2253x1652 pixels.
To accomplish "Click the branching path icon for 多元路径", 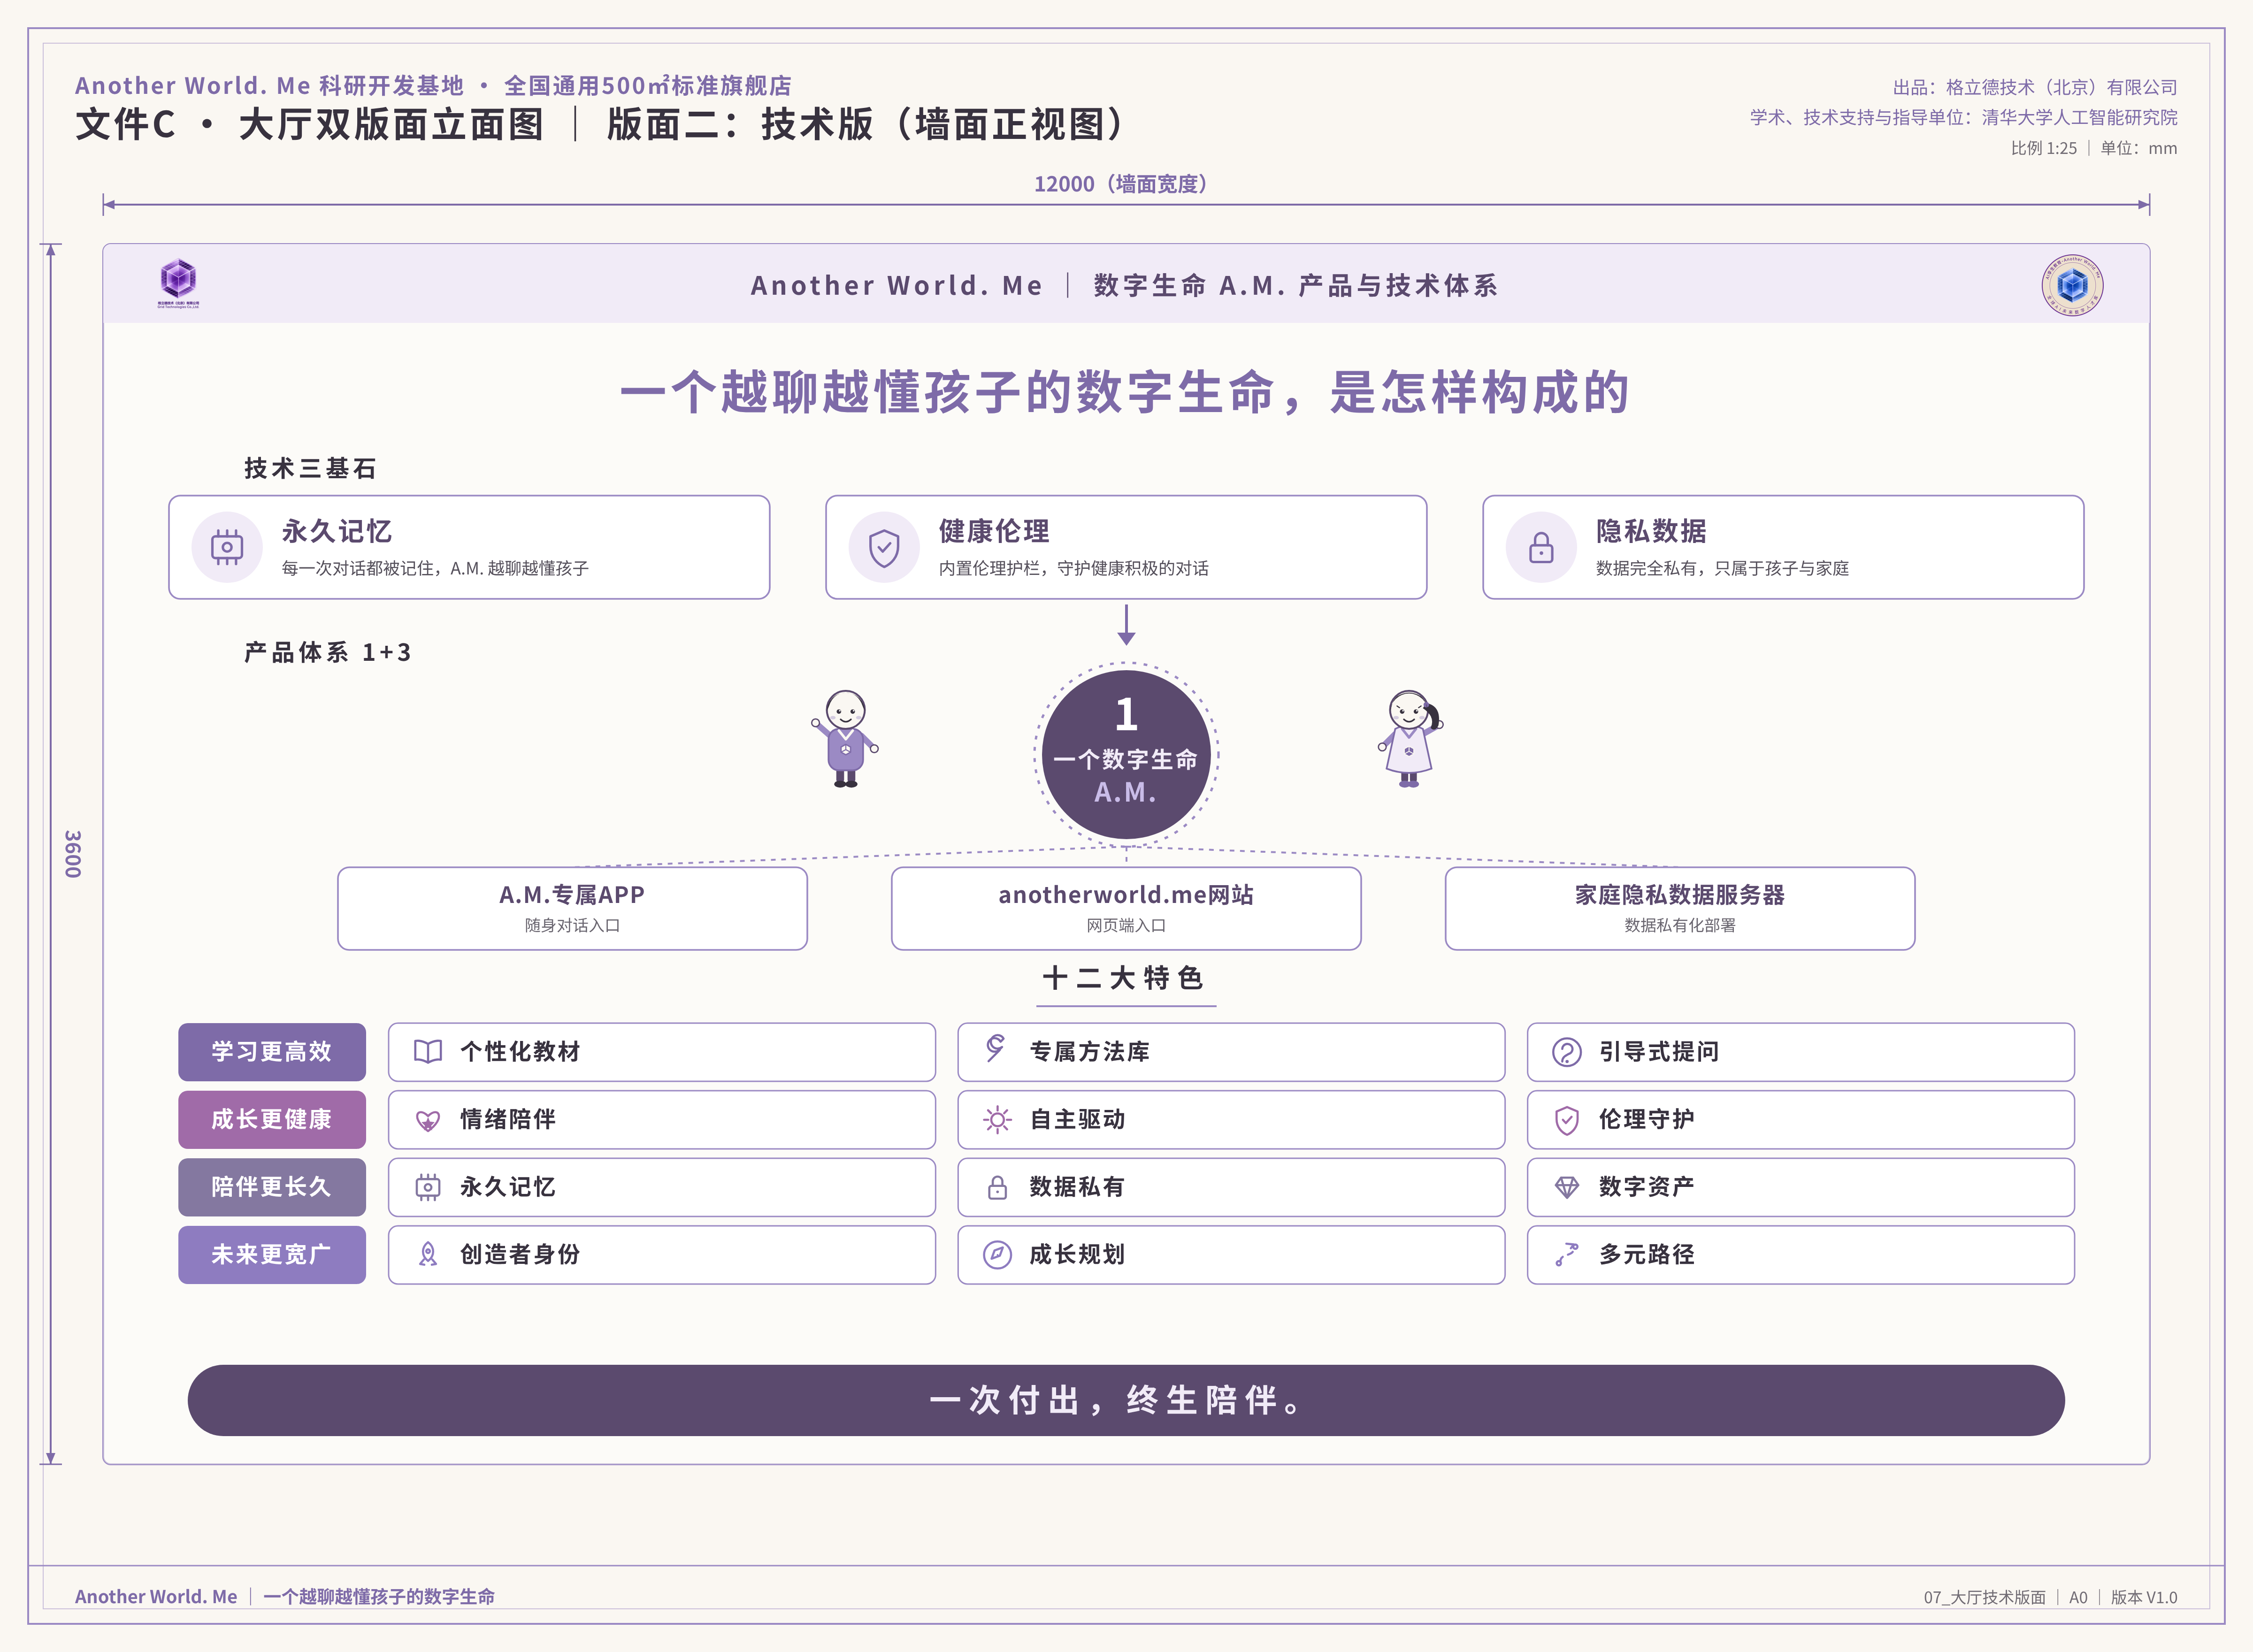I will point(1567,1254).
